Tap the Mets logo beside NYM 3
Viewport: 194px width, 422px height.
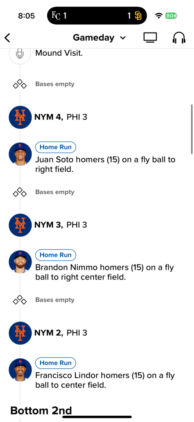tap(20, 225)
